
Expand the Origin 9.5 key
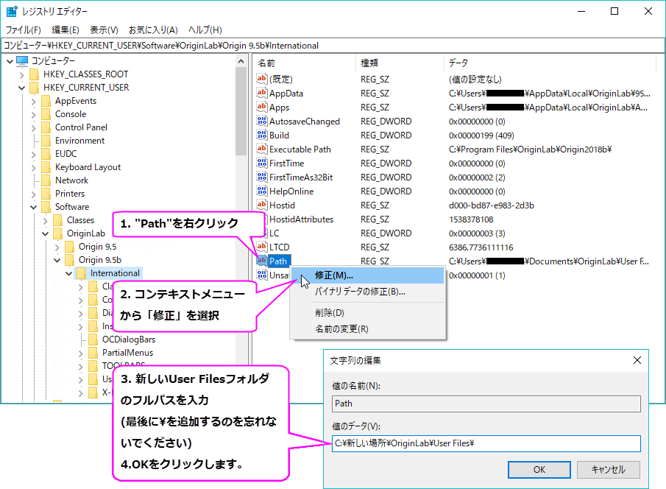click(x=57, y=247)
